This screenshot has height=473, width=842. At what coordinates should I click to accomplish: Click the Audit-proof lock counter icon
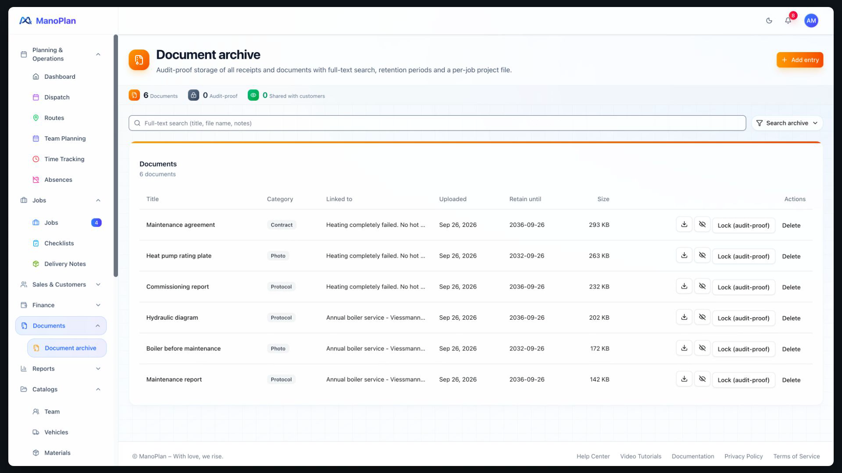pos(193,95)
